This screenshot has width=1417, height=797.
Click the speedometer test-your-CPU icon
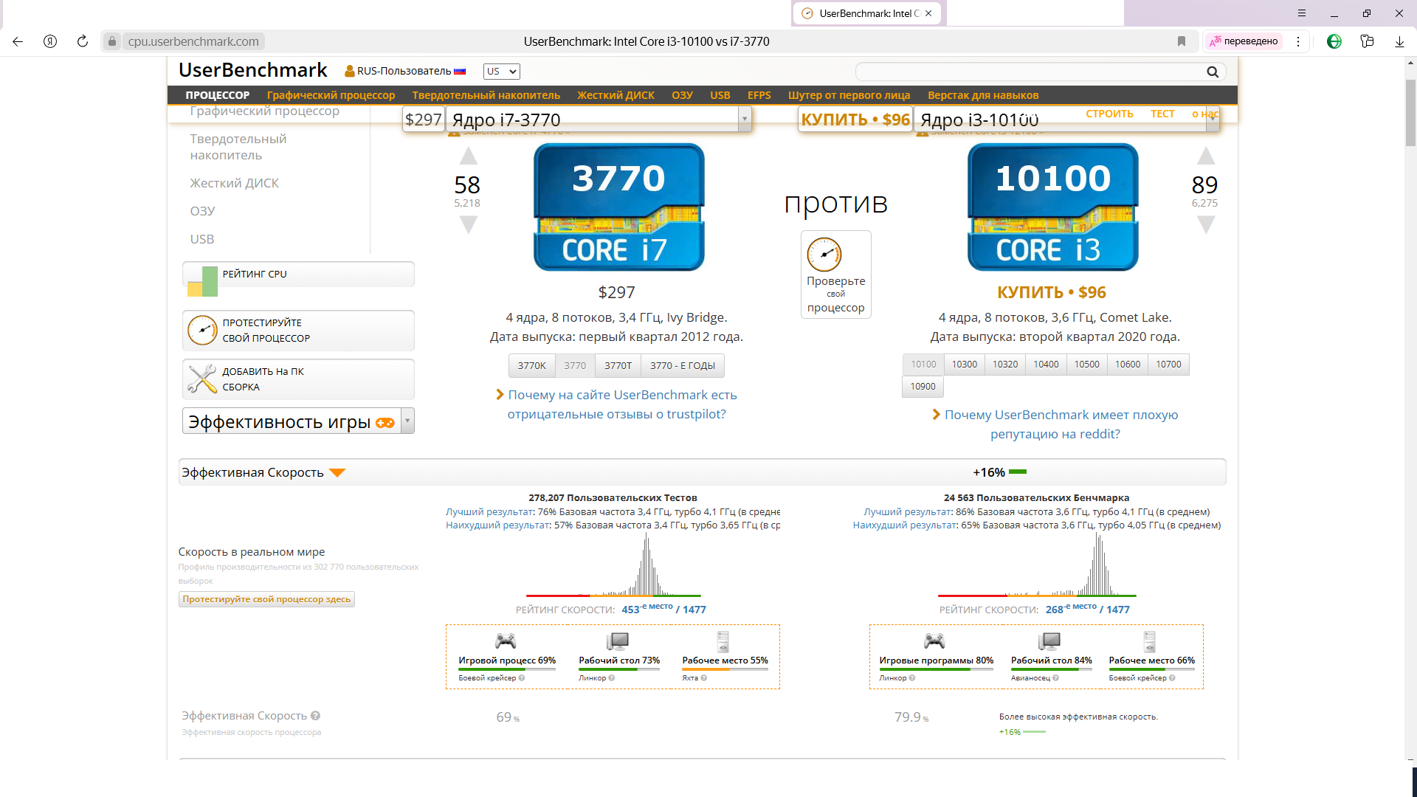[824, 255]
